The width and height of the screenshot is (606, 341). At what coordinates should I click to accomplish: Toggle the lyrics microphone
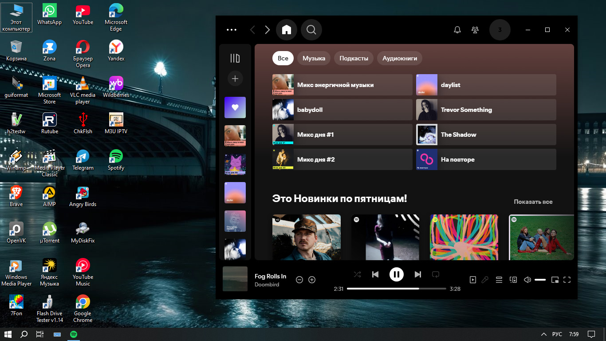pyautogui.click(x=485, y=280)
